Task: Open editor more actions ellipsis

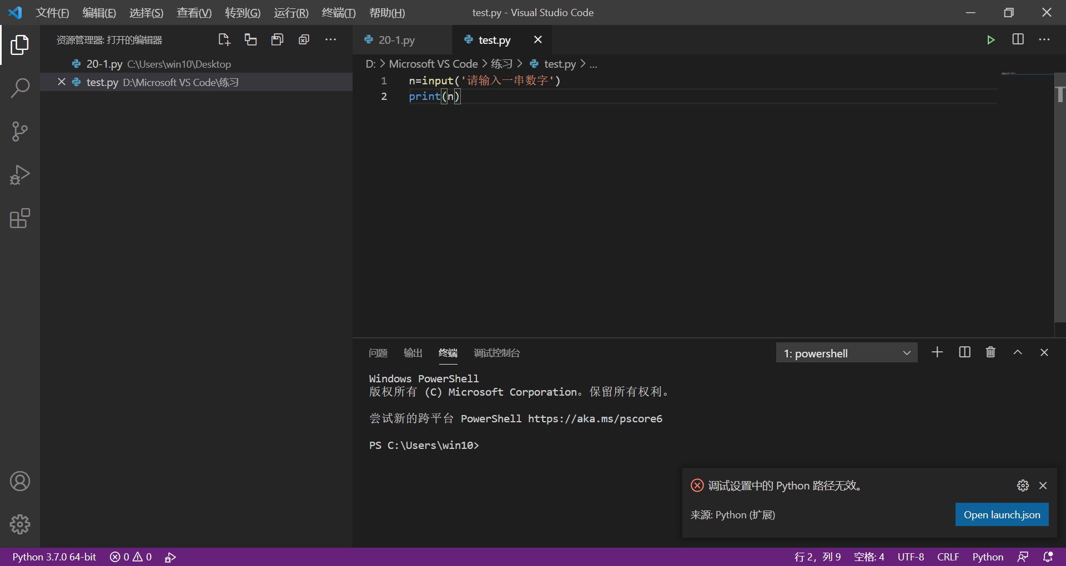Action: point(1044,39)
